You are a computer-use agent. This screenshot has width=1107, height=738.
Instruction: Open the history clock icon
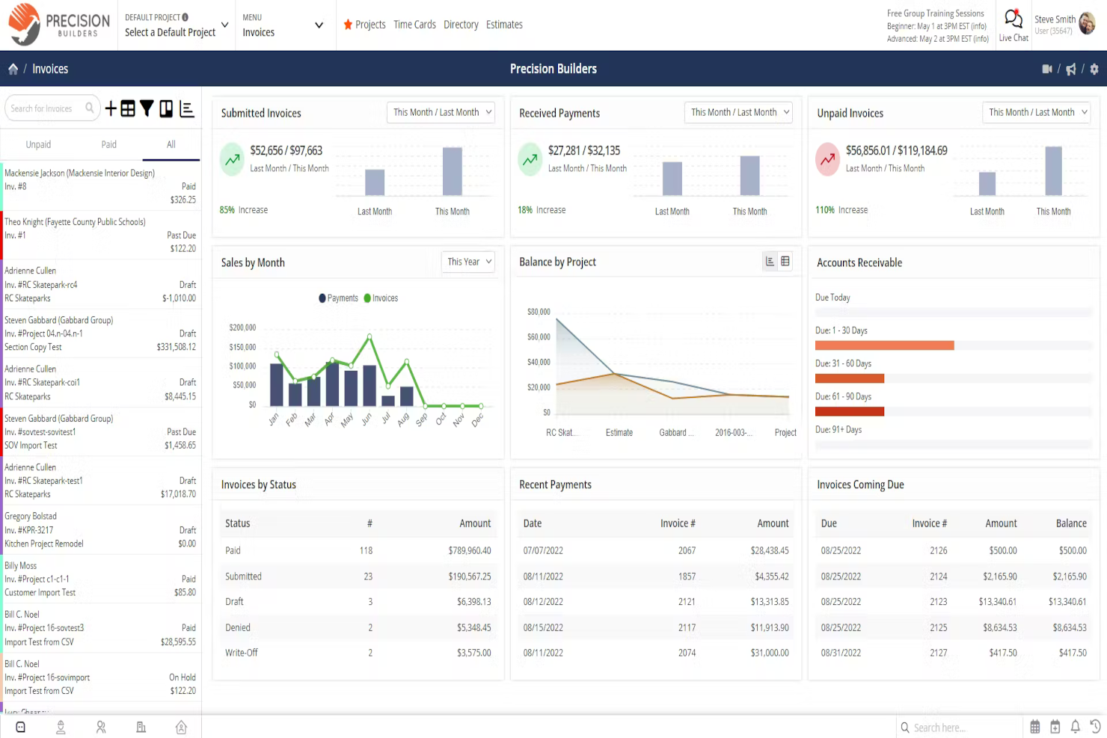pos(1095,727)
